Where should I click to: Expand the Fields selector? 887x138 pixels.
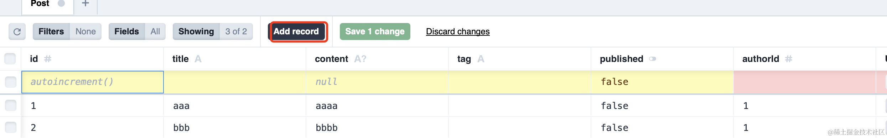(137, 31)
